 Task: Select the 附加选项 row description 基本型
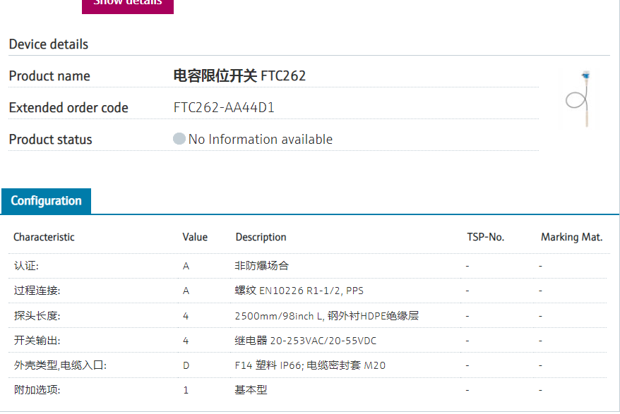pos(251,390)
